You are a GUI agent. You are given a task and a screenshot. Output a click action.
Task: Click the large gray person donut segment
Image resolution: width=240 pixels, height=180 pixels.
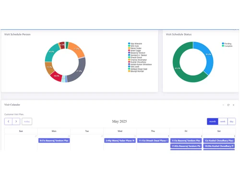pyautogui.click(x=79, y=71)
